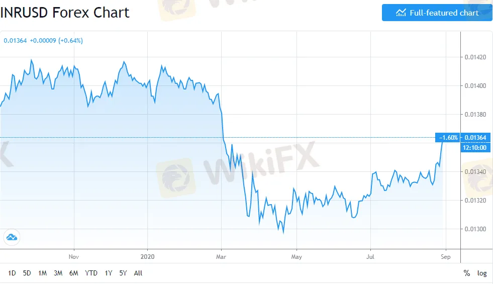Click the legend price value at top-left
The width and height of the screenshot is (493, 284).
(x=12, y=41)
